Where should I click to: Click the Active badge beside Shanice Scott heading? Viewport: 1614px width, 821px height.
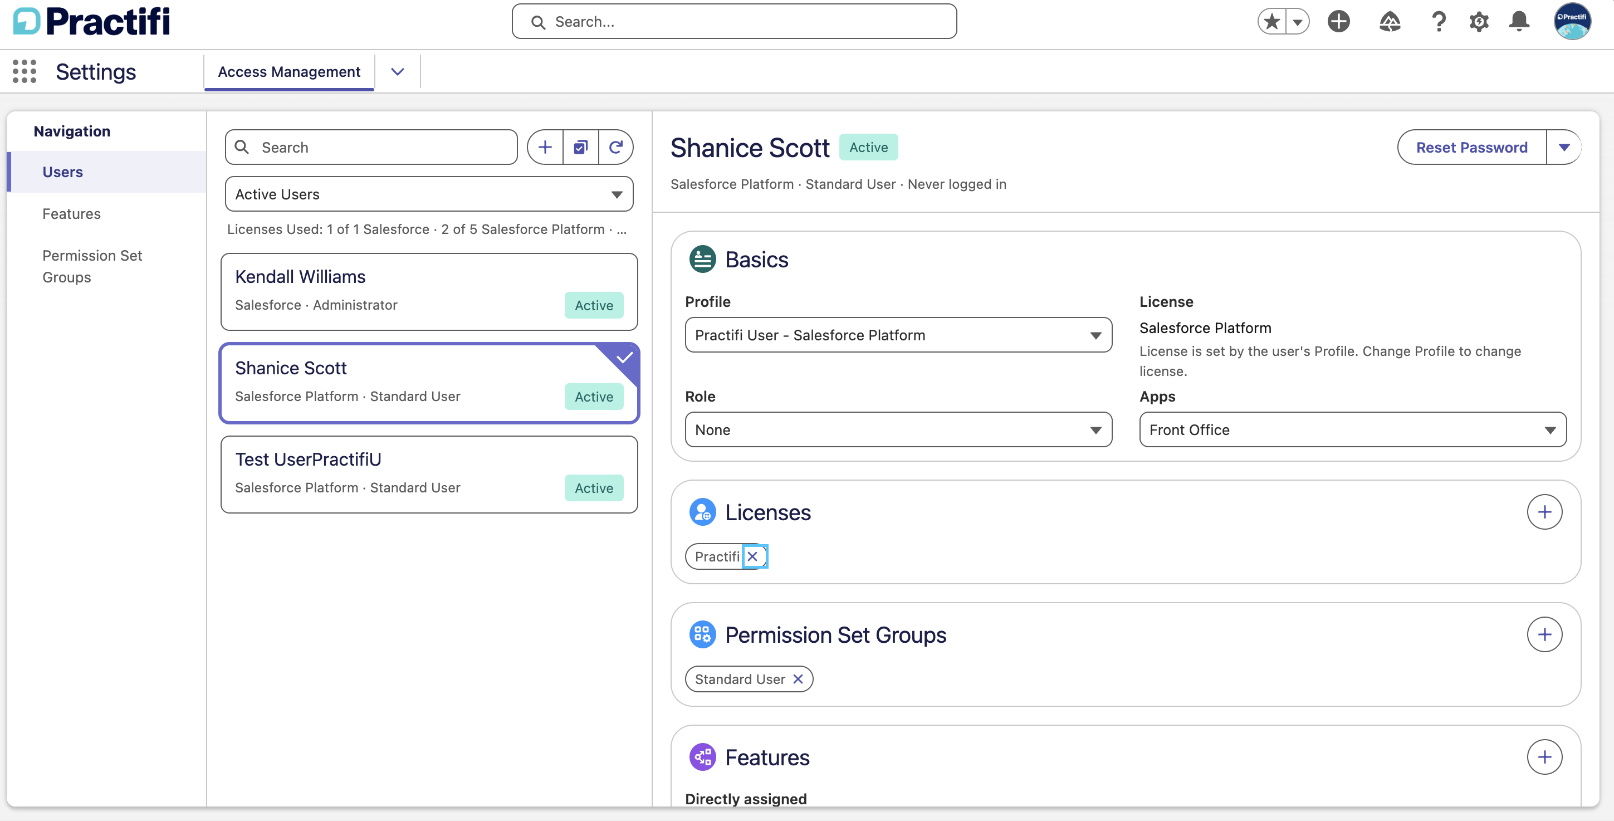pos(868,147)
